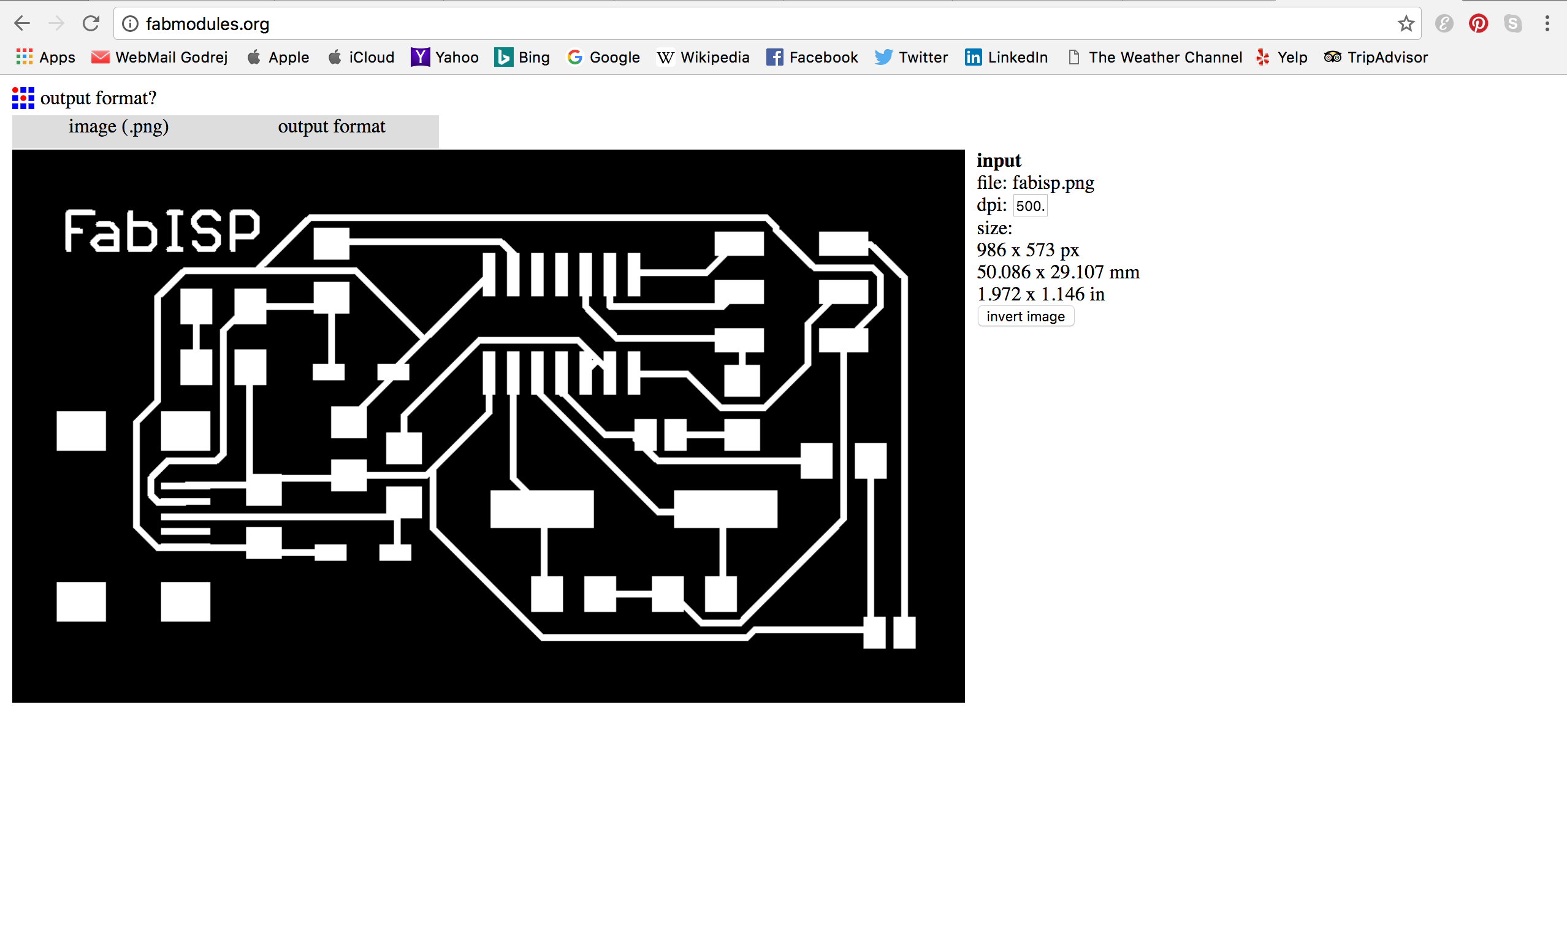Open the LinkedIn bookmark
This screenshot has height=932, width=1567.
coord(1007,57)
